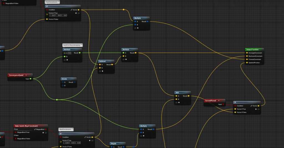Click the Result pin of the Add node
The image size is (284, 148).
(x=189, y=96)
